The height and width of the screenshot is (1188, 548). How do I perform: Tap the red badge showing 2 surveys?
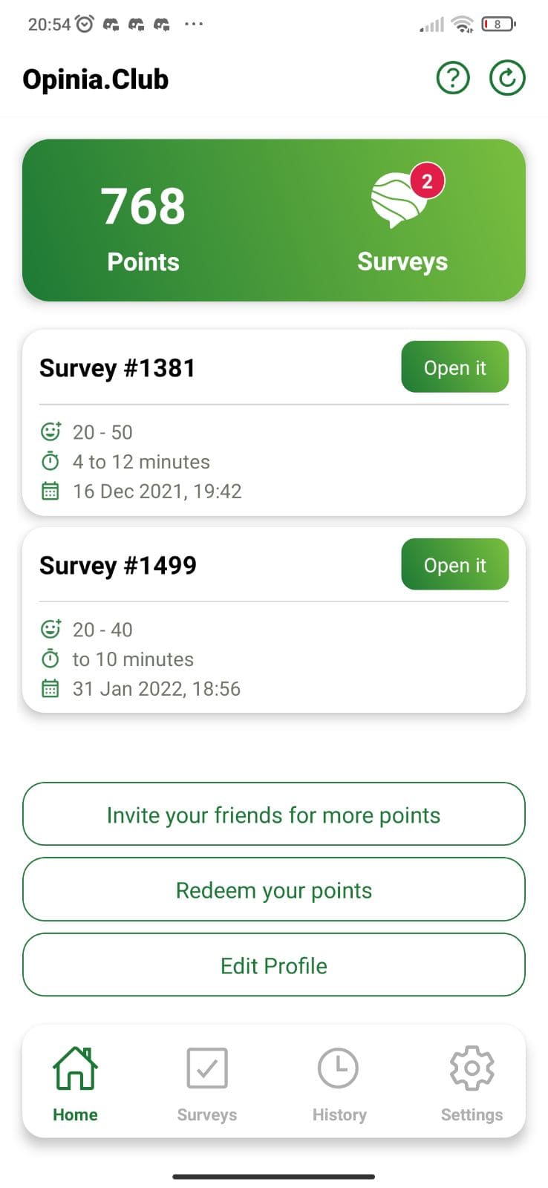427,181
